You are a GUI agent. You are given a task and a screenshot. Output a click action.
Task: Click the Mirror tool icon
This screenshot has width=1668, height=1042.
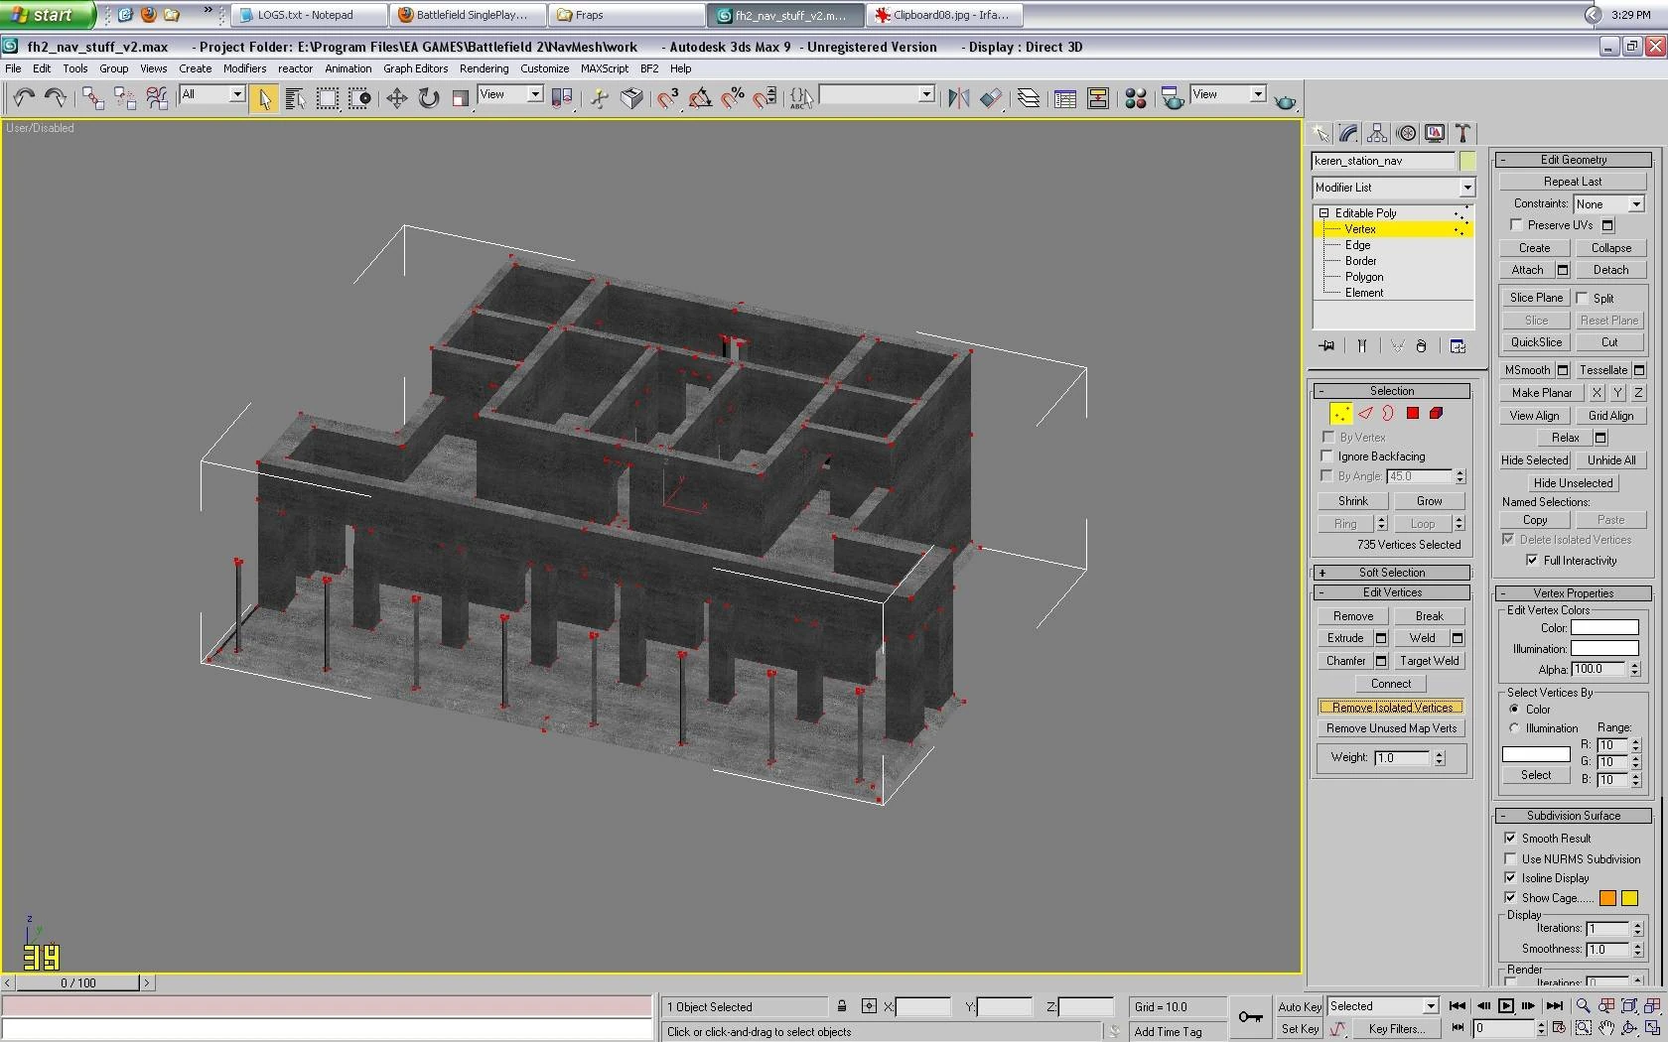[958, 98]
